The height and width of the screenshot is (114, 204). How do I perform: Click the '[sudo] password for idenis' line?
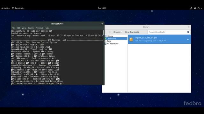(x=26, y=33)
